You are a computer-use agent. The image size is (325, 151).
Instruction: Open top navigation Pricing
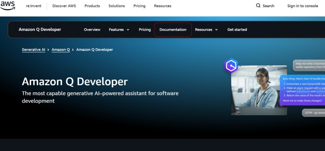click(139, 6)
